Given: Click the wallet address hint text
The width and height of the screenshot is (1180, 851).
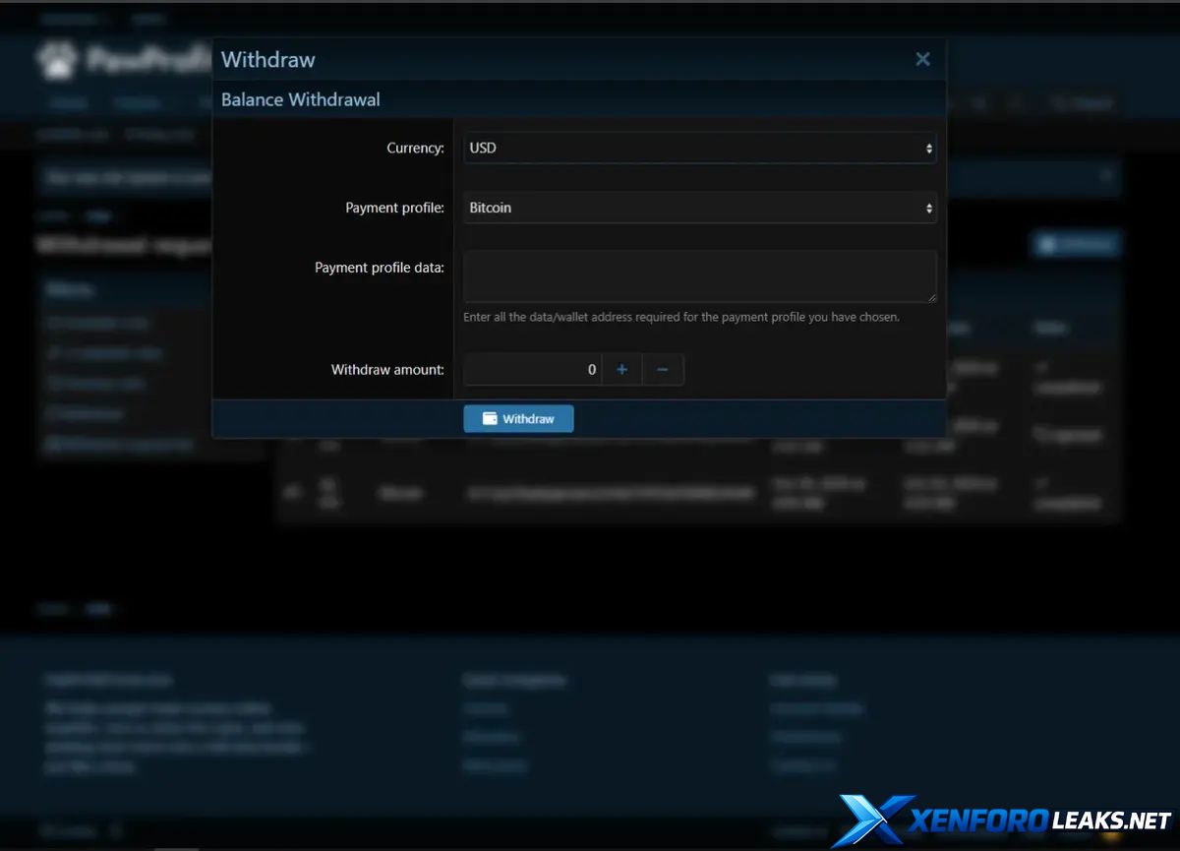Looking at the screenshot, I should [x=681, y=318].
